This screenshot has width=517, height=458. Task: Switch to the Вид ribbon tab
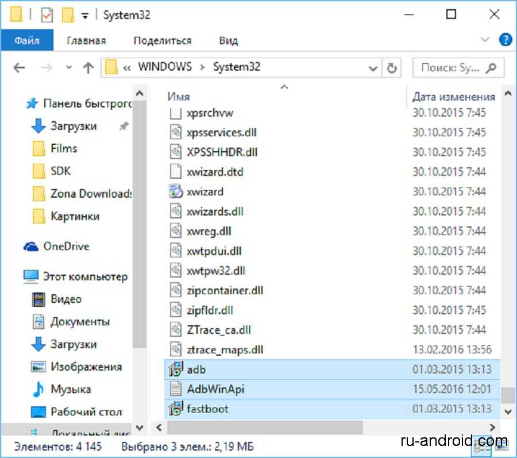[x=228, y=41]
